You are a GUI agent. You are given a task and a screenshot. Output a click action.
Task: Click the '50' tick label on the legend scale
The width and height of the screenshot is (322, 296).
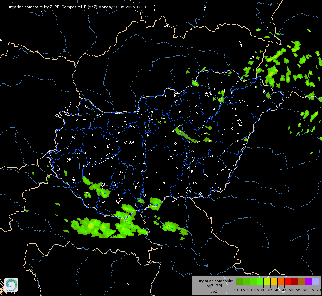tap(291, 290)
